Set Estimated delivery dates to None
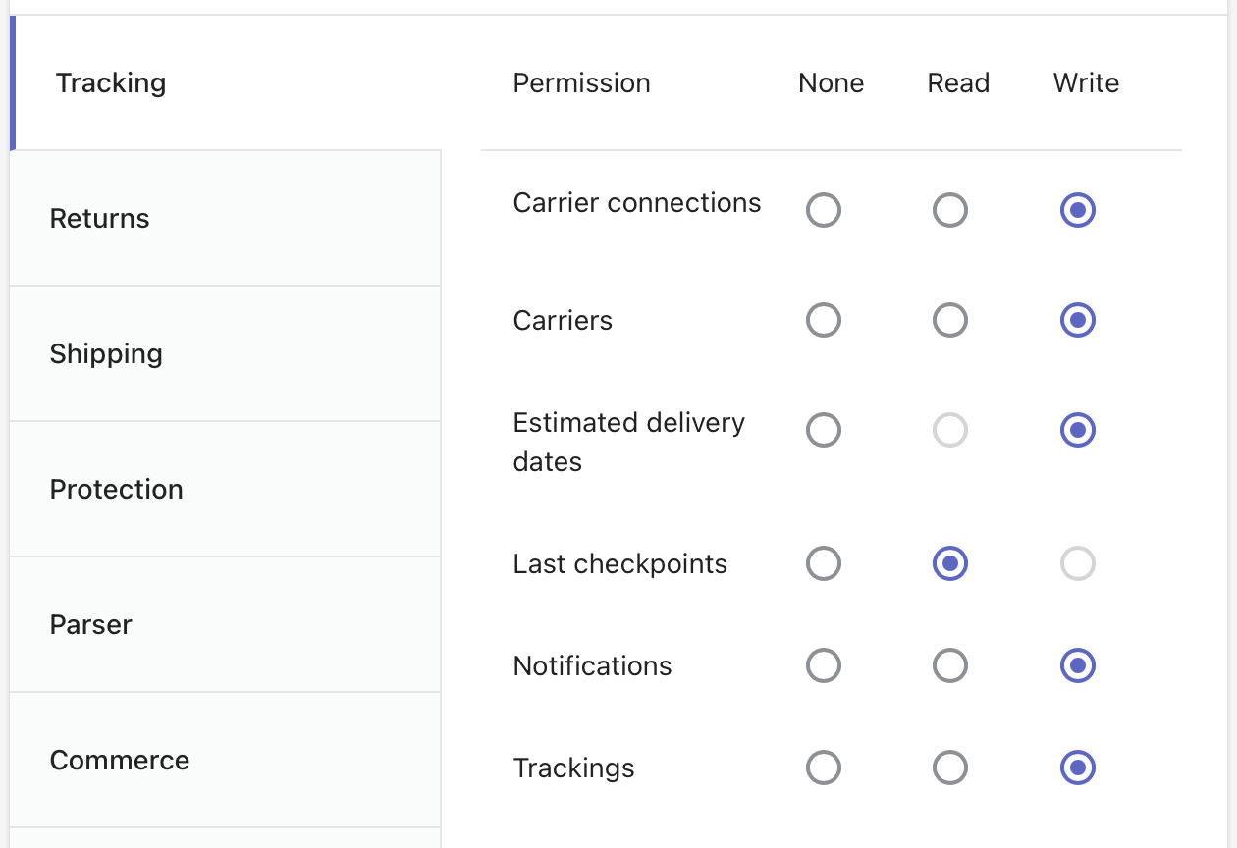 (823, 430)
